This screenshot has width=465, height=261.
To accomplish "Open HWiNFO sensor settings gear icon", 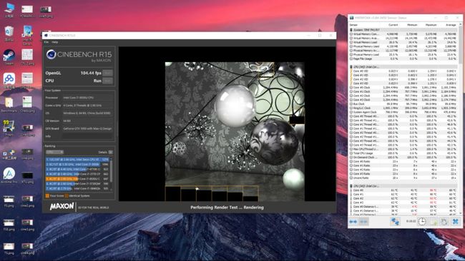I will 444,221.
